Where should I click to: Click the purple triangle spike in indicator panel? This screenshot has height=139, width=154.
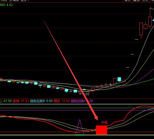click(80, 127)
